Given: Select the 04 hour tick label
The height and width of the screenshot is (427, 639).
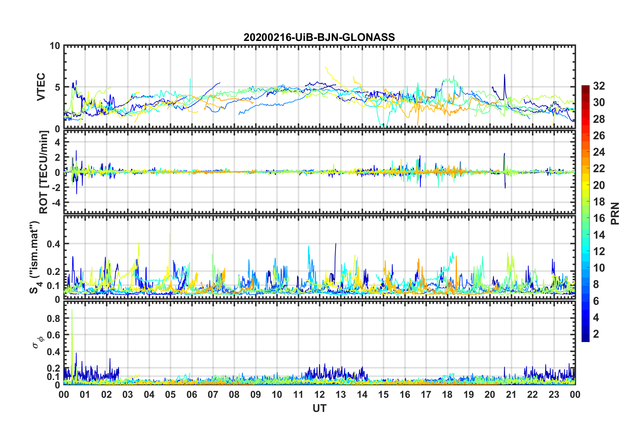Looking at the screenshot, I should (x=149, y=394).
